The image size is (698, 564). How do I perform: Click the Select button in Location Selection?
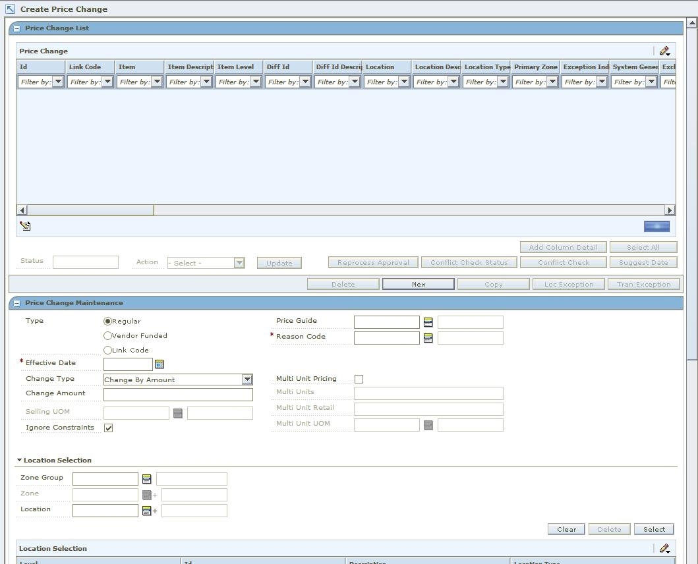pyautogui.click(x=654, y=529)
